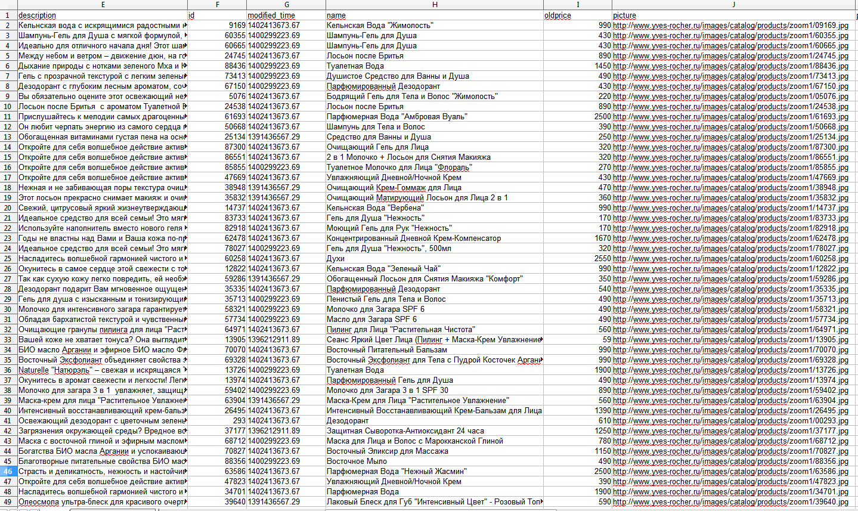Select row 2 header
Viewport: 858px width, 511px height.
pyautogui.click(x=8, y=25)
